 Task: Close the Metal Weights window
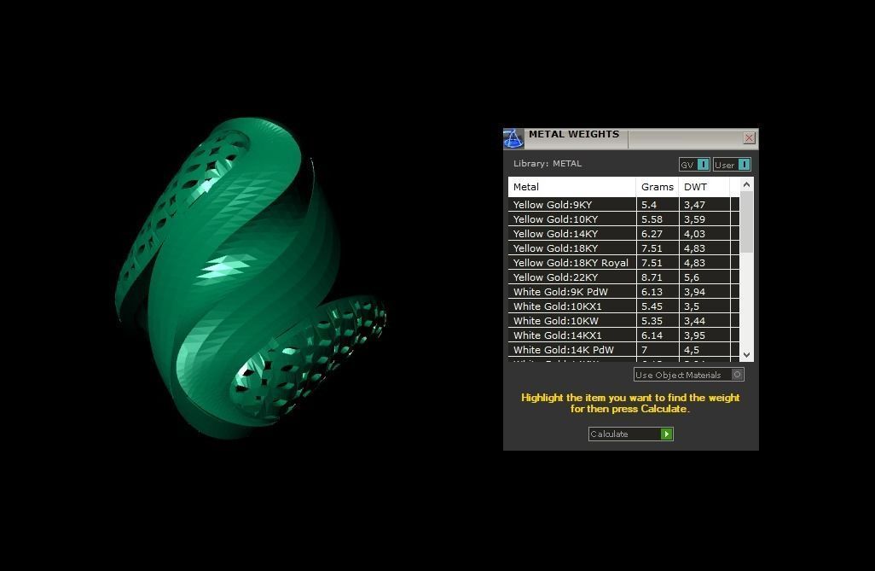(749, 138)
